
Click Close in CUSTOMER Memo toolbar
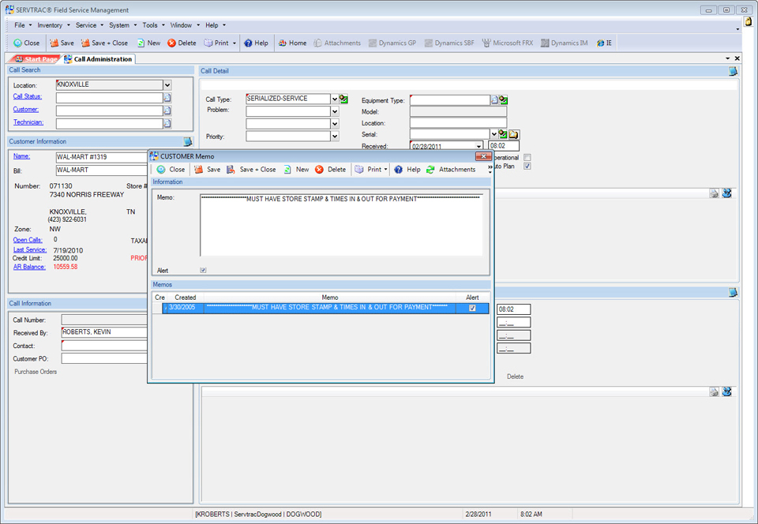click(171, 170)
